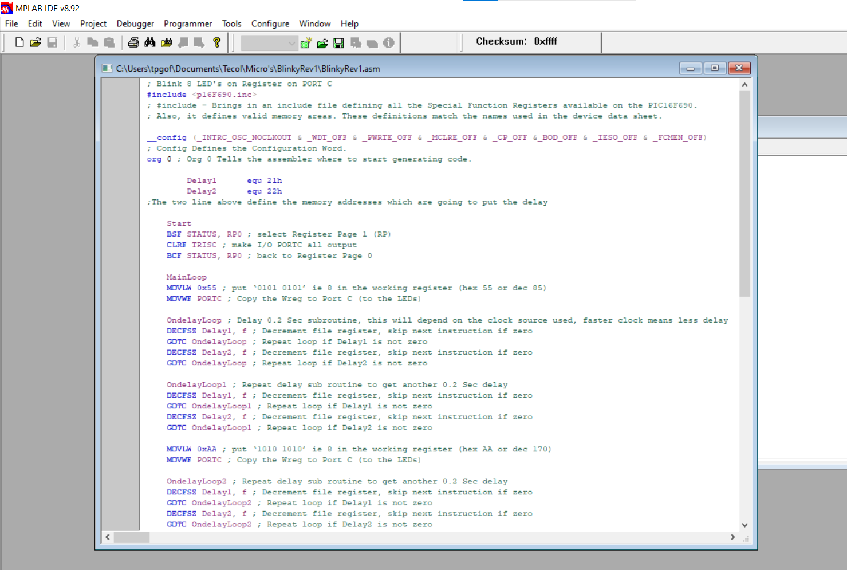Click the green Open Project folder icon
This screenshot has height=570, width=847.
coord(322,43)
